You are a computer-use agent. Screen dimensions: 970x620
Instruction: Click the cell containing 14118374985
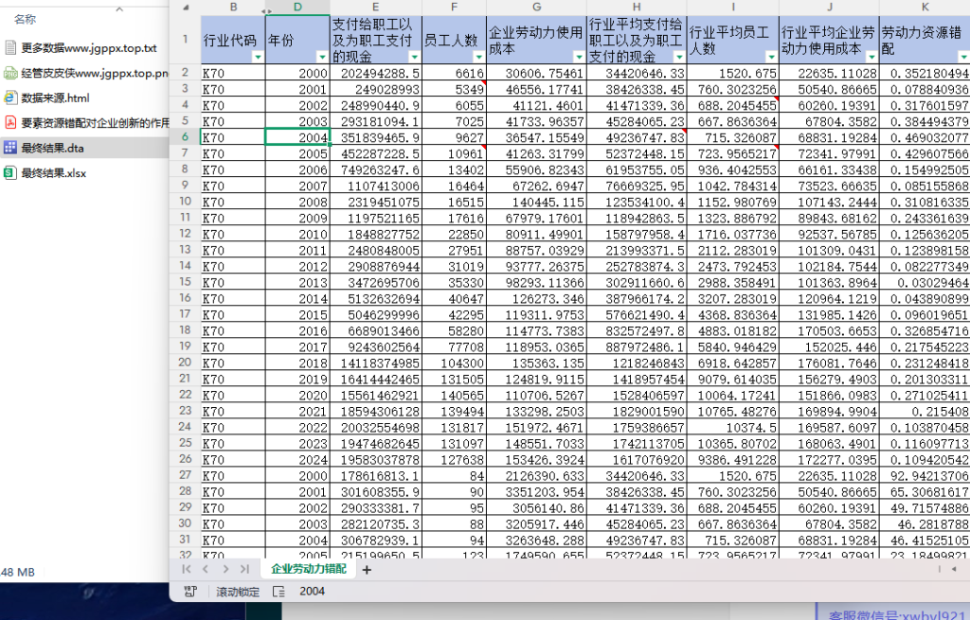tap(376, 363)
